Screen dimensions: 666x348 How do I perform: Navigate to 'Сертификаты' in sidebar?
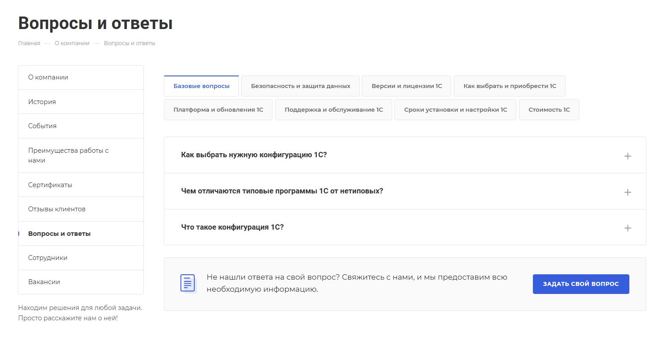(x=50, y=185)
